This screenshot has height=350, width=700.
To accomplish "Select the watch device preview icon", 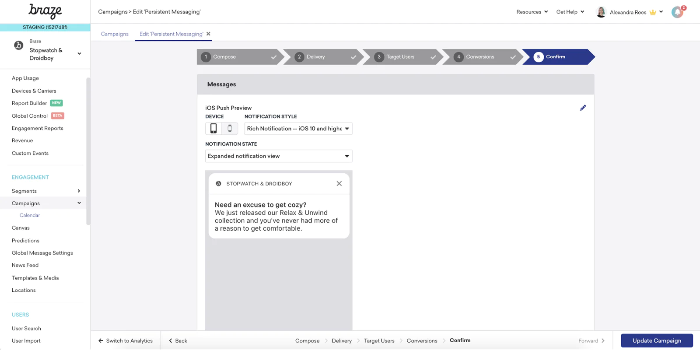I will coord(230,128).
